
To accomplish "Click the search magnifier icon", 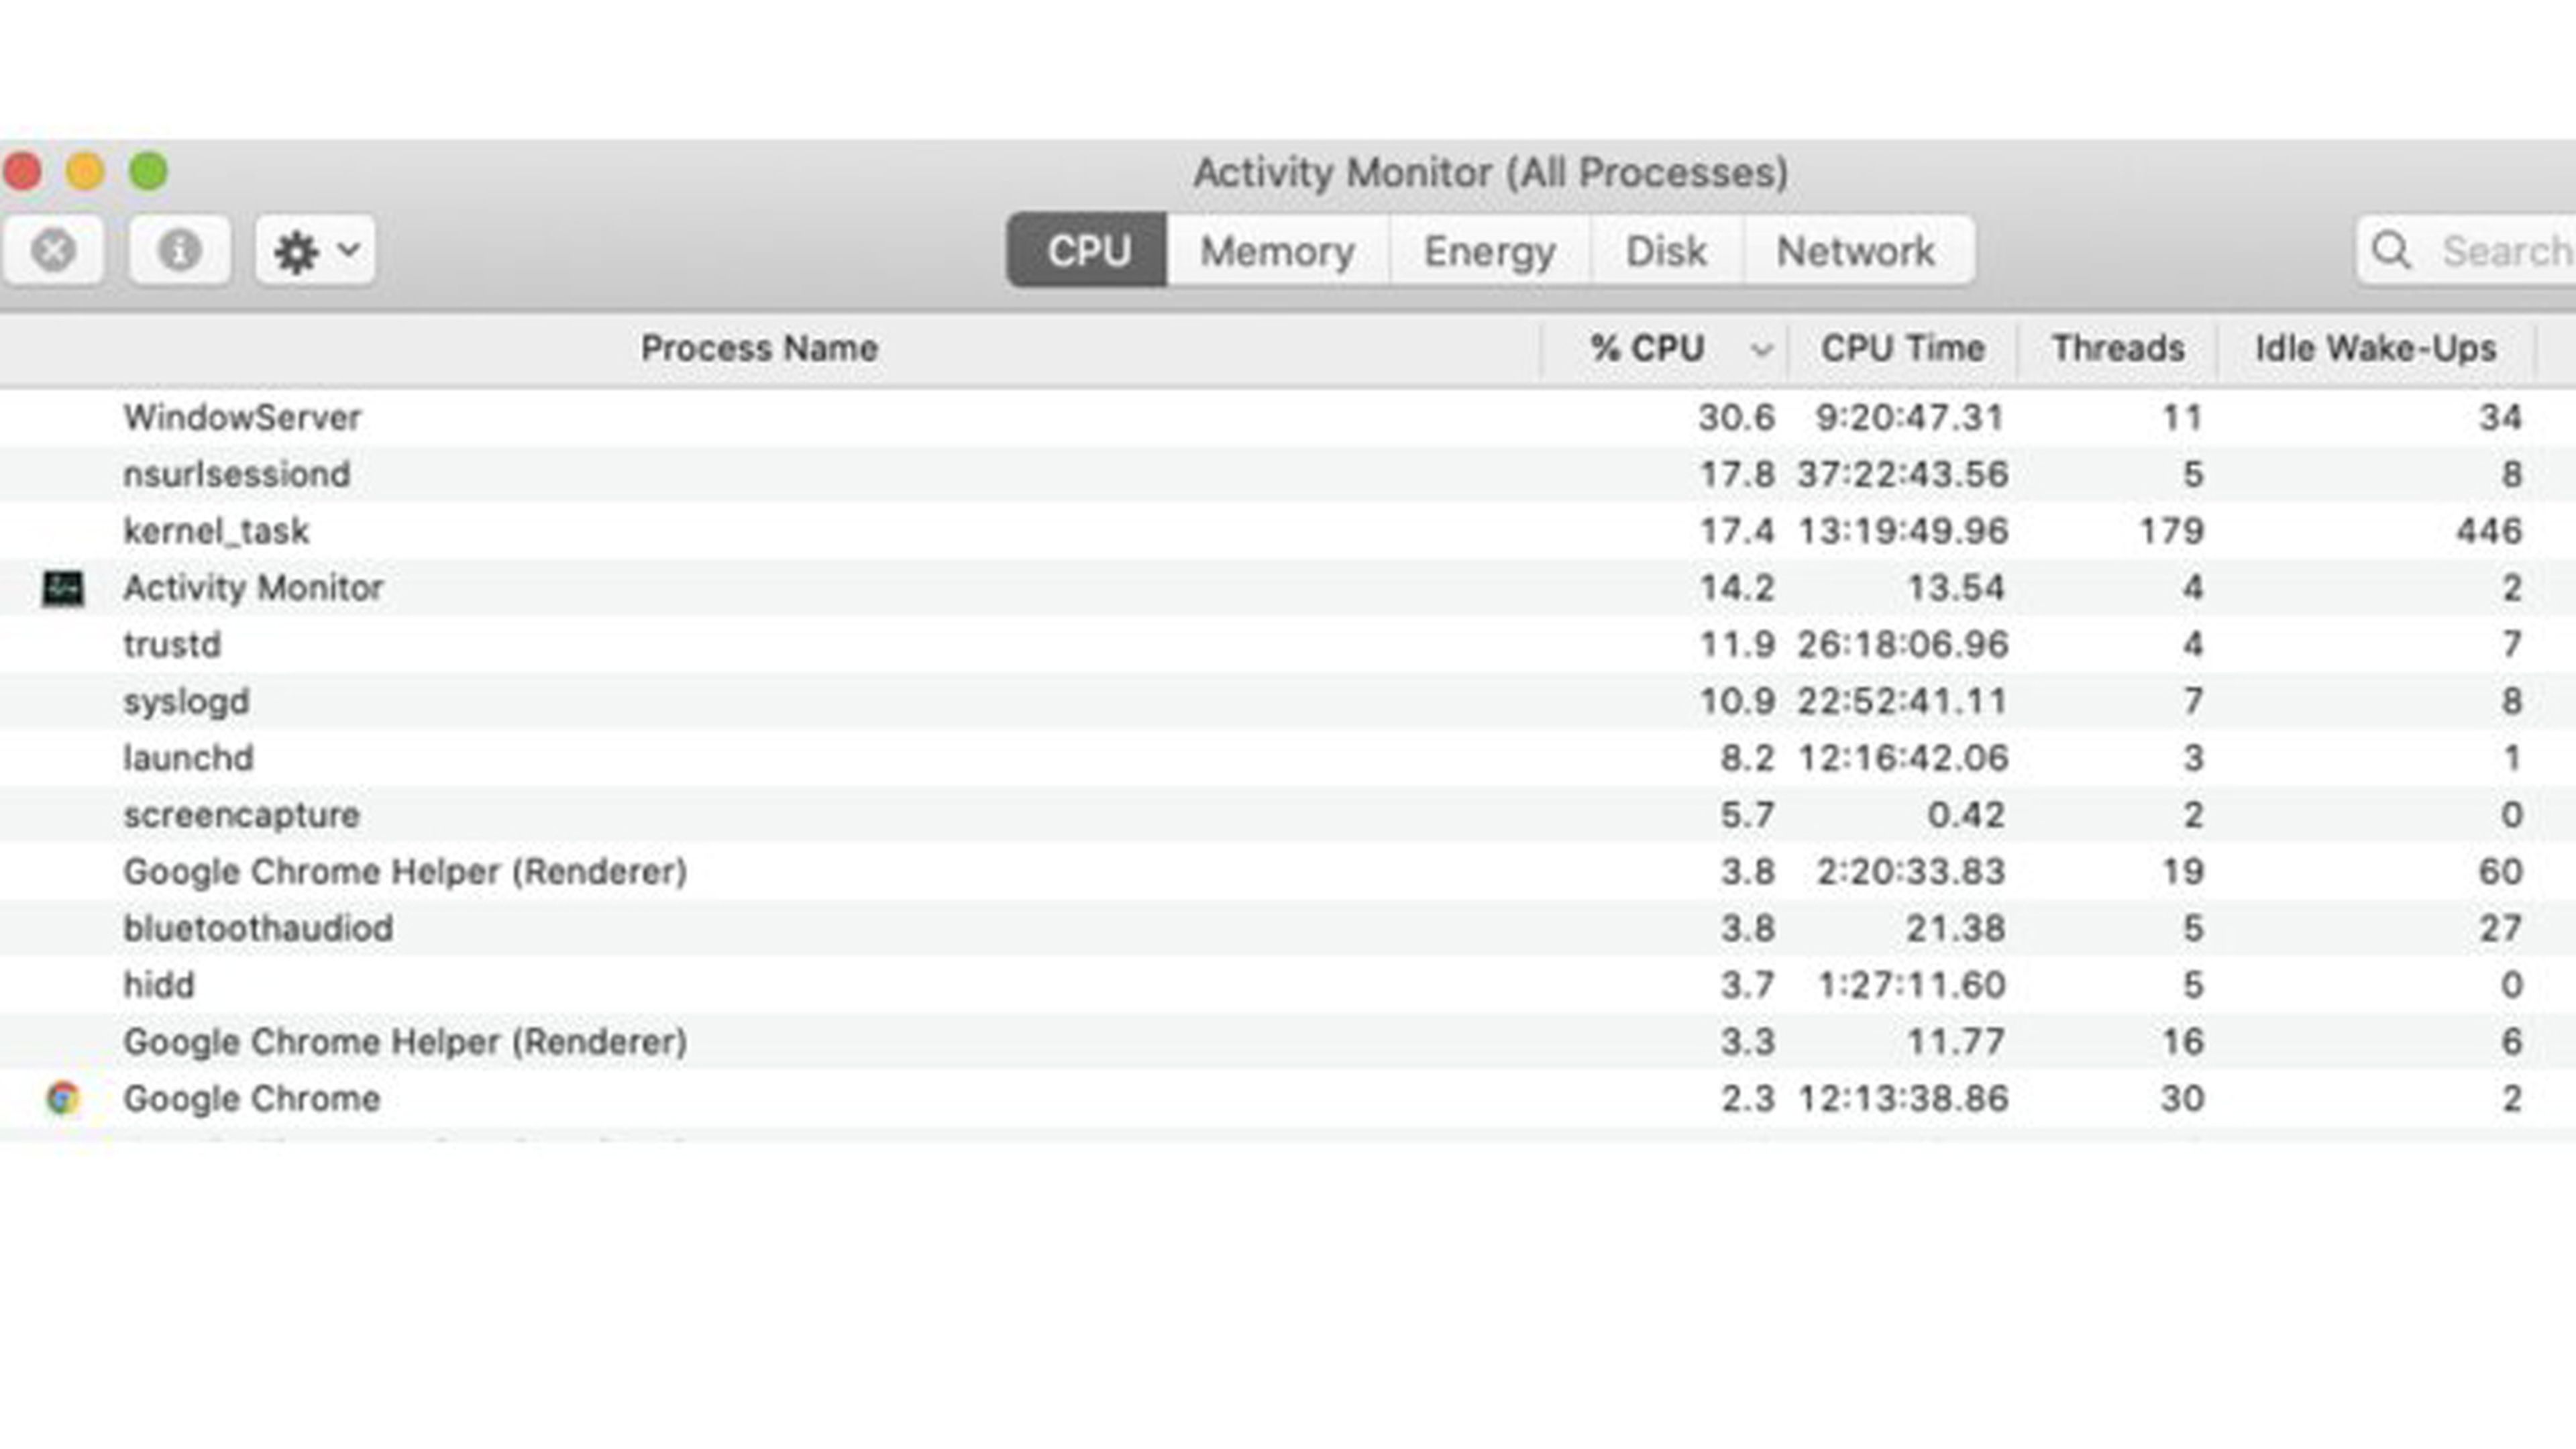I will tap(2391, 250).
